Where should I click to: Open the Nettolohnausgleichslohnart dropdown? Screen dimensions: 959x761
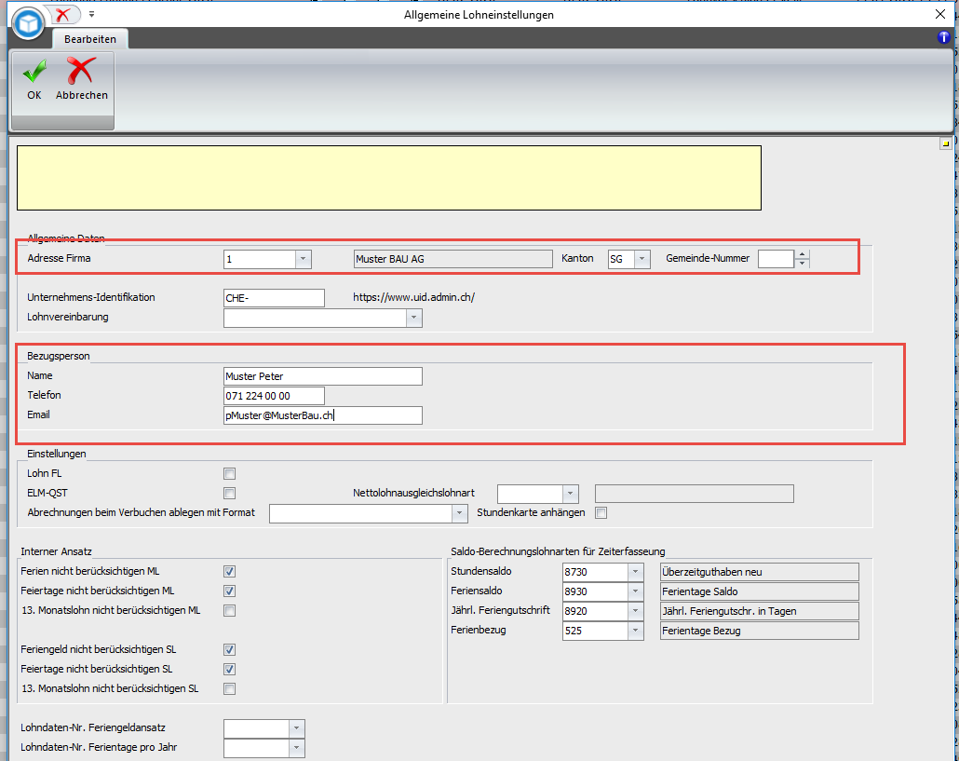pos(570,494)
